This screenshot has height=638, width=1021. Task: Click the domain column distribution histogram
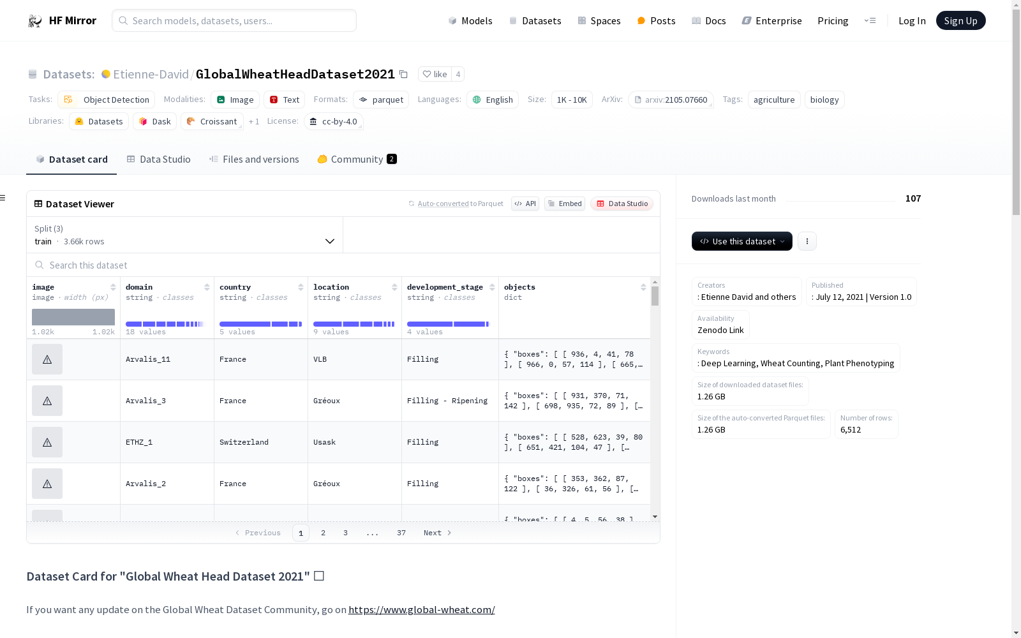[165, 324]
